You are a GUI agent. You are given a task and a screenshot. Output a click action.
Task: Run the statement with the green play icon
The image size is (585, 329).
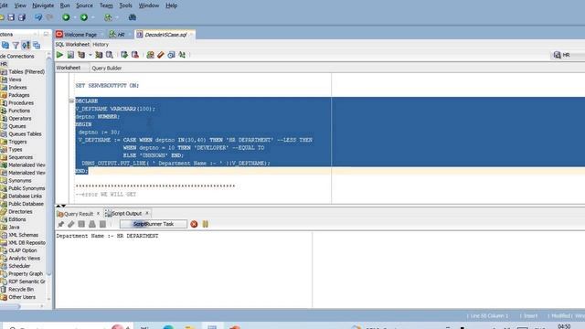click(x=59, y=55)
